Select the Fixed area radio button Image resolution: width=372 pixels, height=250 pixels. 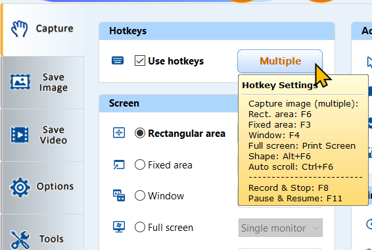coord(140,164)
